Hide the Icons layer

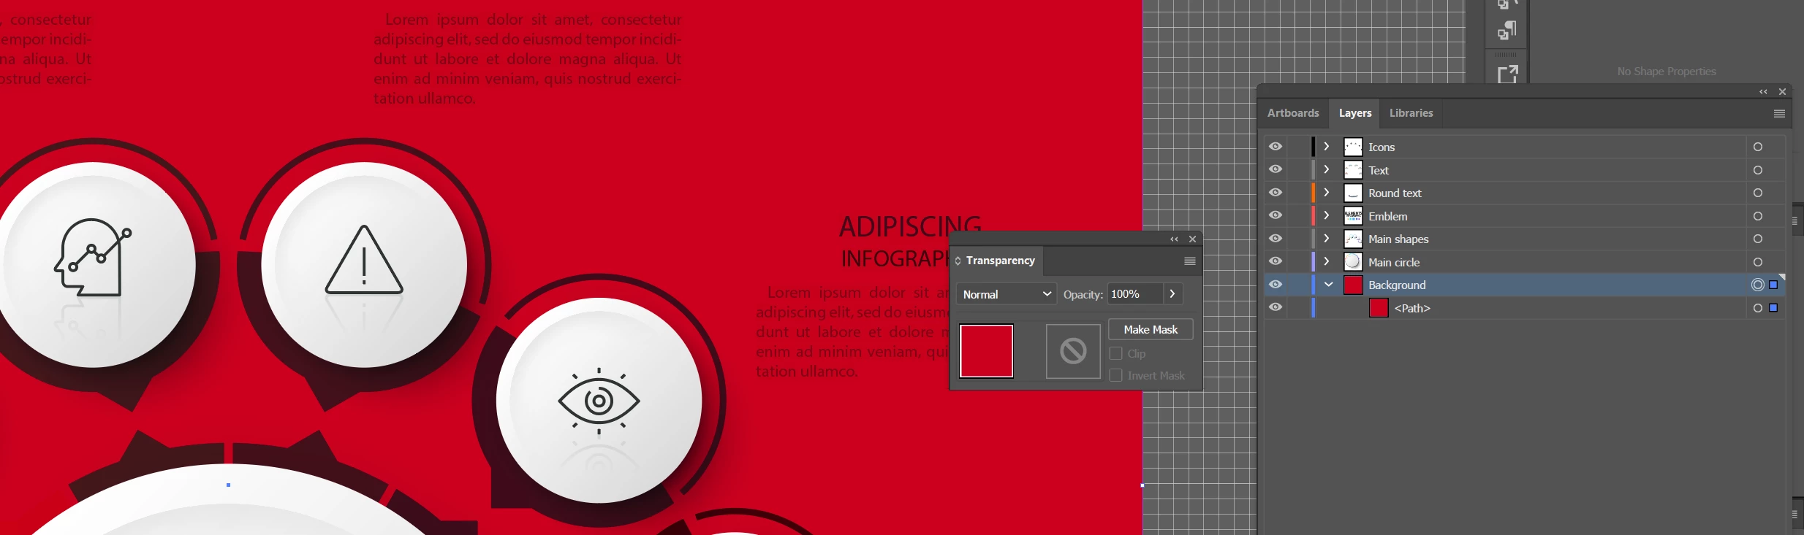coord(1276,147)
